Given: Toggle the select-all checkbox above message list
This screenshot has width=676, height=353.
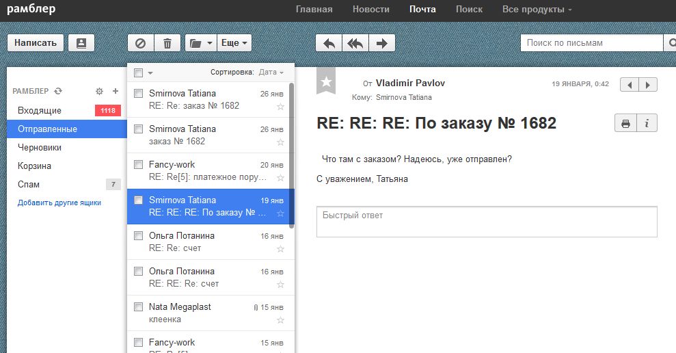Looking at the screenshot, I should coord(138,73).
